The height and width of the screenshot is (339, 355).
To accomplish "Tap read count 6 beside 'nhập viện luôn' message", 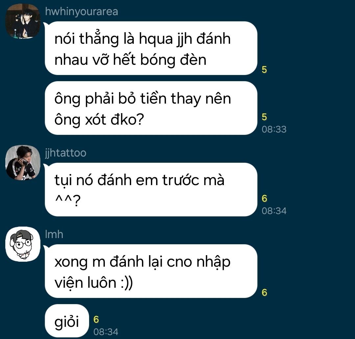I will coord(264,292).
